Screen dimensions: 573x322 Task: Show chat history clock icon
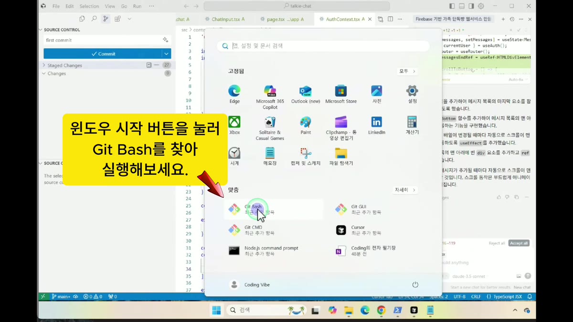pyautogui.click(x=512, y=19)
